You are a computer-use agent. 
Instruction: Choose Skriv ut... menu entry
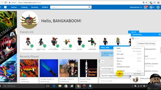click(129, 61)
